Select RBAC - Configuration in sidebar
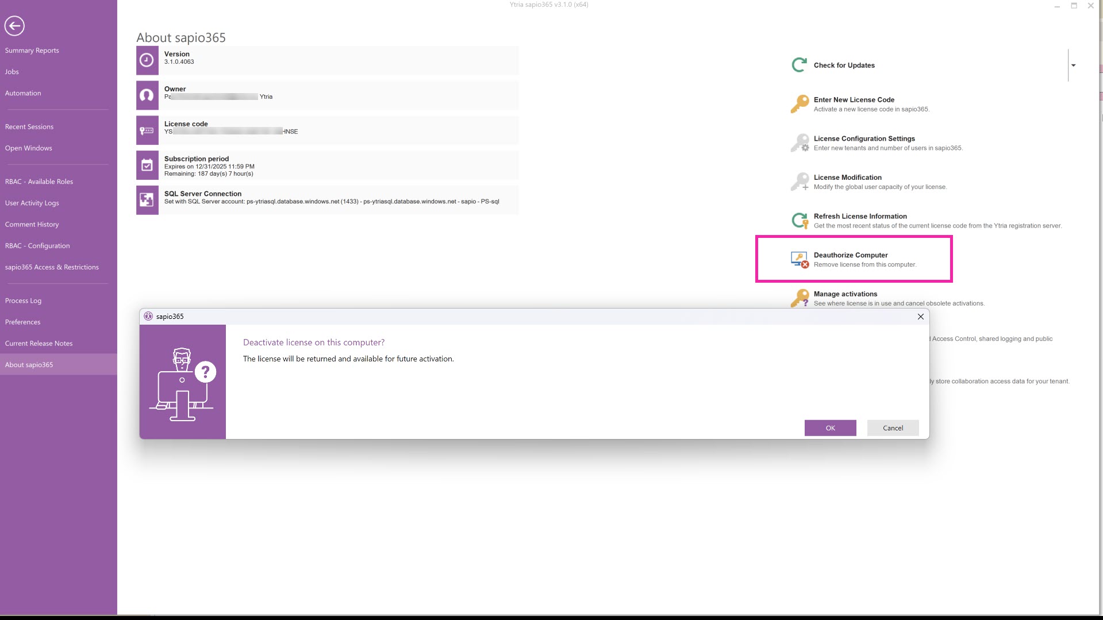This screenshot has width=1103, height=620. pos(37,245)
